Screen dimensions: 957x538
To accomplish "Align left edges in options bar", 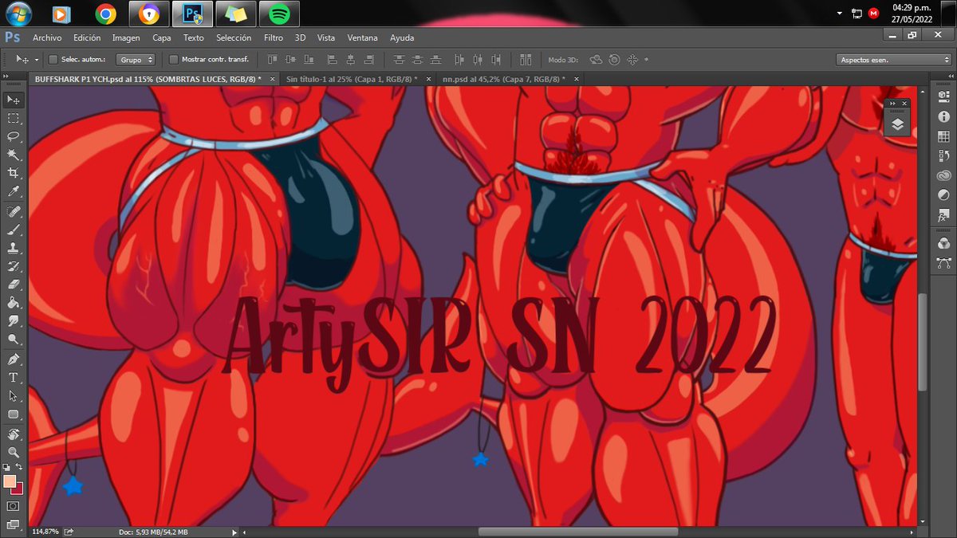I will click(332, 60).
